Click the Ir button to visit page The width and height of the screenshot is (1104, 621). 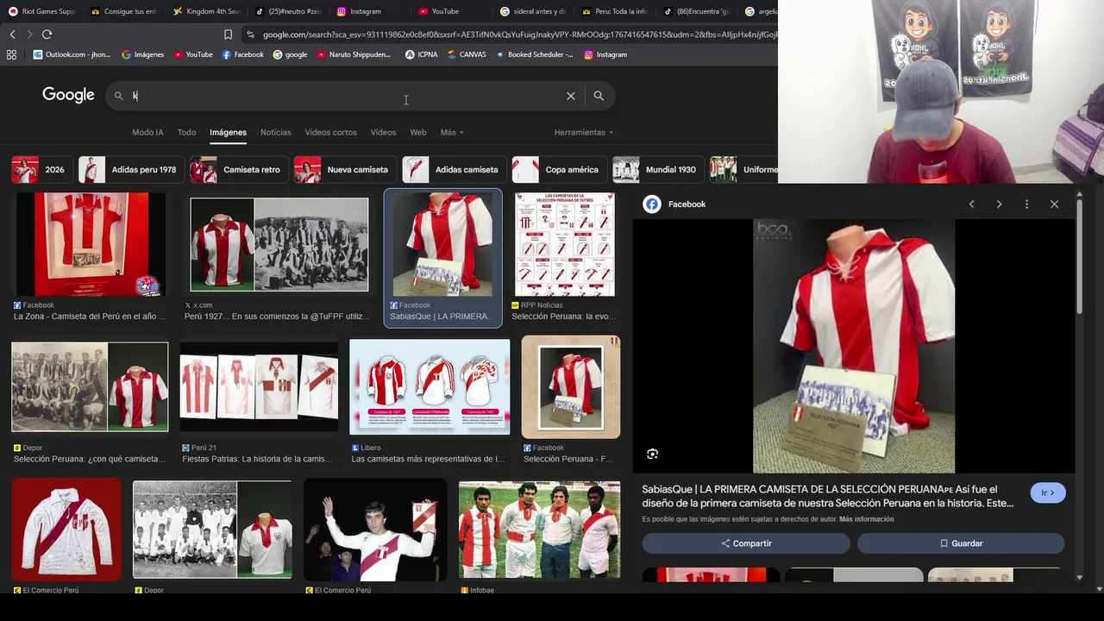pos(1048,492)
